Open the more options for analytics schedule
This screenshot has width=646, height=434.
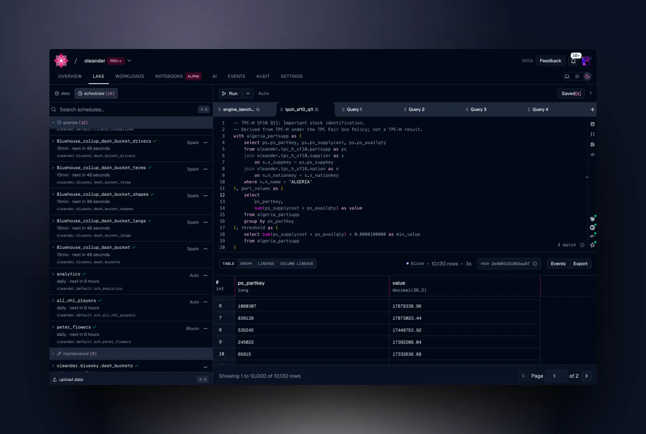(205, 276)
